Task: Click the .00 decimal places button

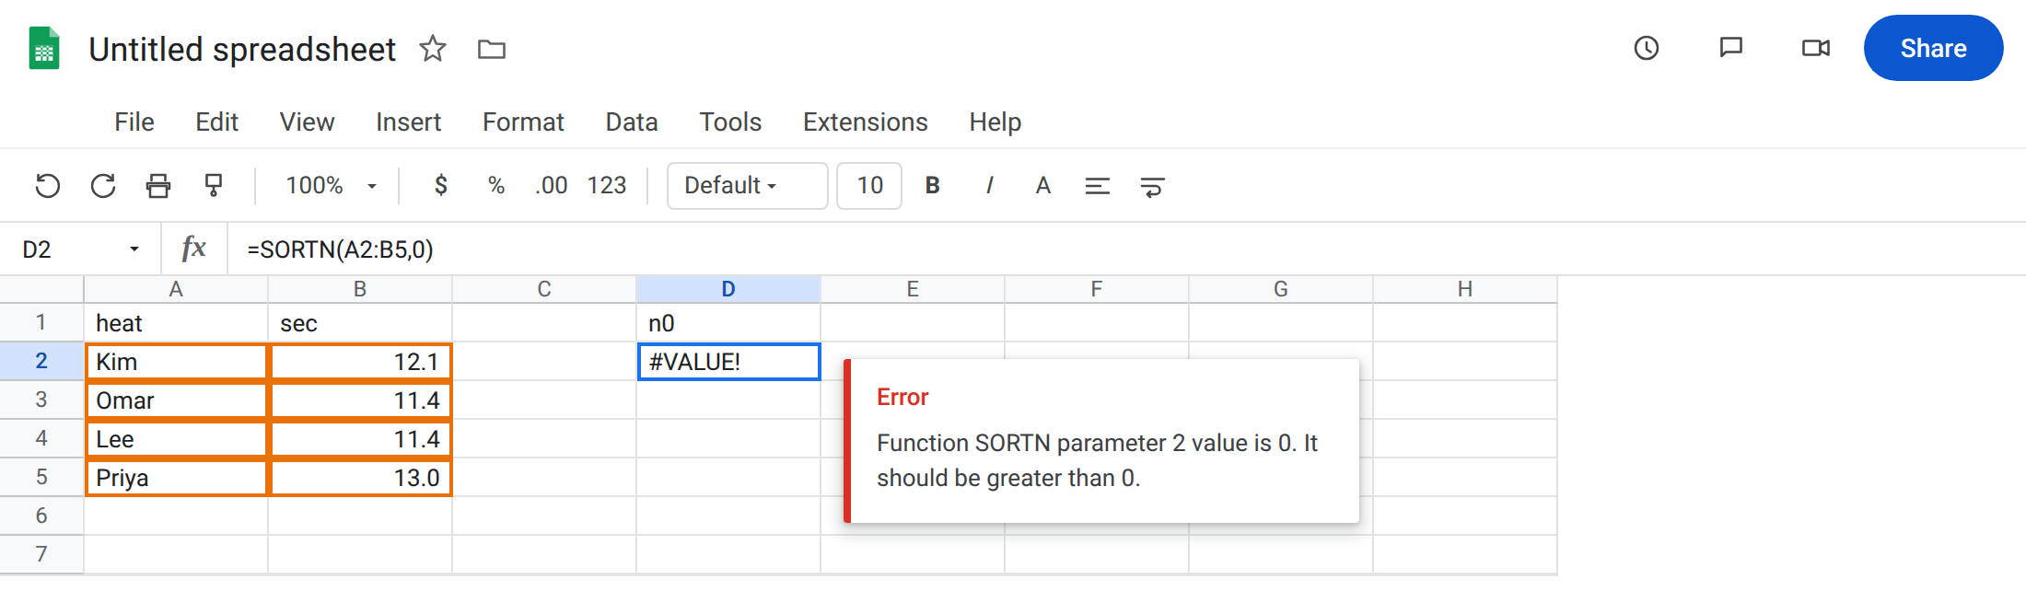Action: [x=551, y=186]
